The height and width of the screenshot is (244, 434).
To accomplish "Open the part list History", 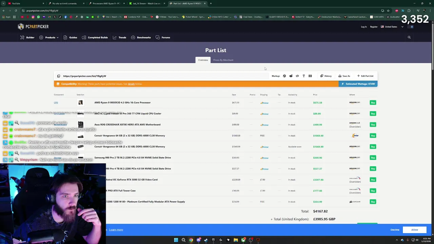I will pos(326,76).
